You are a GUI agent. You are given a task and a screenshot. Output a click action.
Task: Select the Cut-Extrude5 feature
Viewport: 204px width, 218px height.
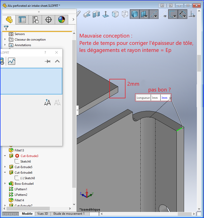click(23, 167)
